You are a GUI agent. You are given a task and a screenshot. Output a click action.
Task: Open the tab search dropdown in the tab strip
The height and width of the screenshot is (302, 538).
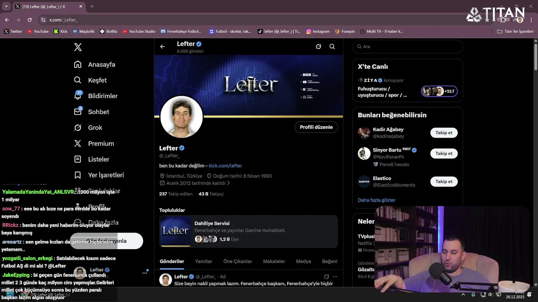pos(6,6)
